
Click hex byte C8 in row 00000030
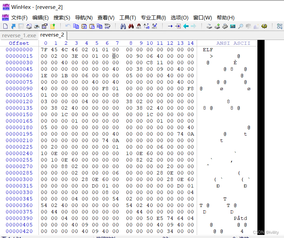(x=150, y=62)
